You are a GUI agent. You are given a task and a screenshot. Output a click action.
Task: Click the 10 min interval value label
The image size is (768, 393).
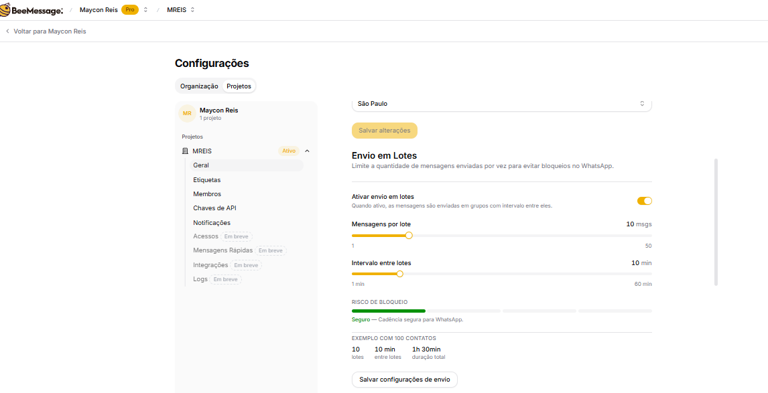pyautogui.click(x=641, y=263)
